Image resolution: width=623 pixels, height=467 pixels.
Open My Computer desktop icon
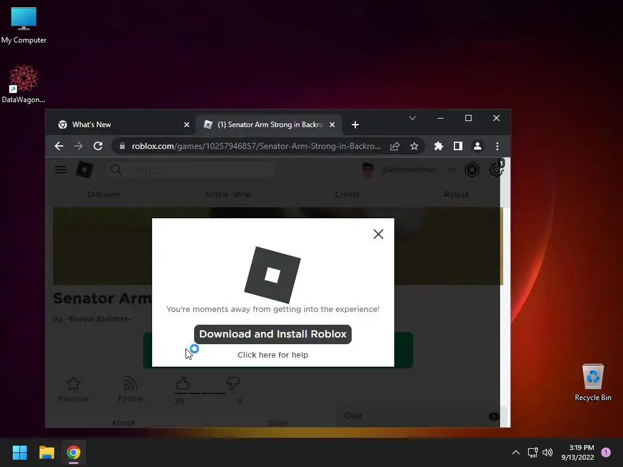pos(24,25)
